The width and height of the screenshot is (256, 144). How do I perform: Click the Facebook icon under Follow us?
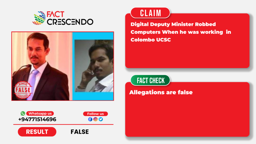pyautogui.click(x=90, y=119)
